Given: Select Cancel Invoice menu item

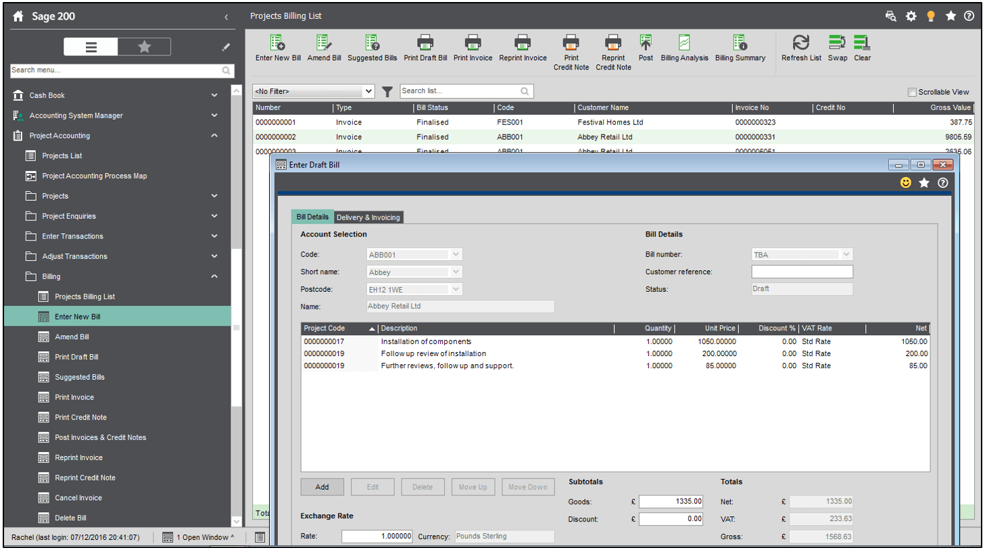Looking at the screenshot, I should pyautogui.click(x=78, y=498).
